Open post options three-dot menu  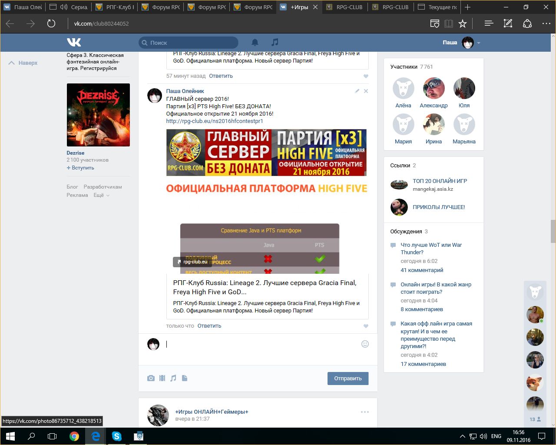pyautogui.click(x=364, y=412)
